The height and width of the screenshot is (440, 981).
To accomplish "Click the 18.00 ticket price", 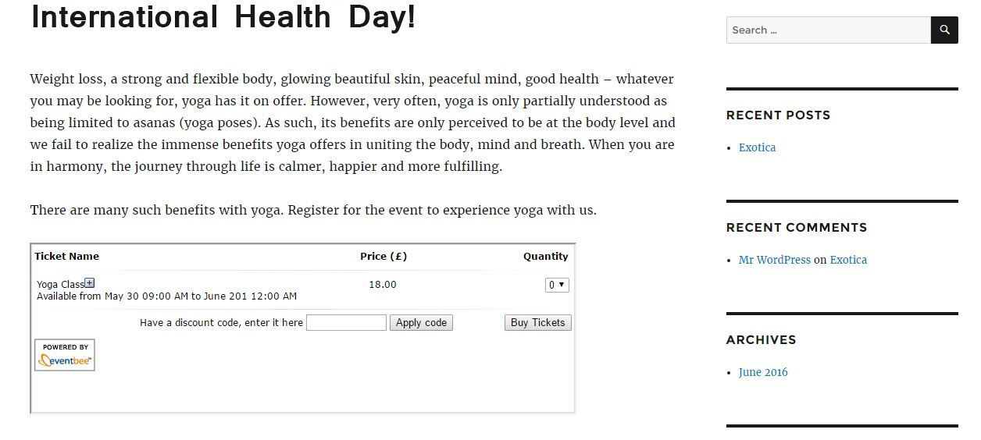I will point(383,285).
